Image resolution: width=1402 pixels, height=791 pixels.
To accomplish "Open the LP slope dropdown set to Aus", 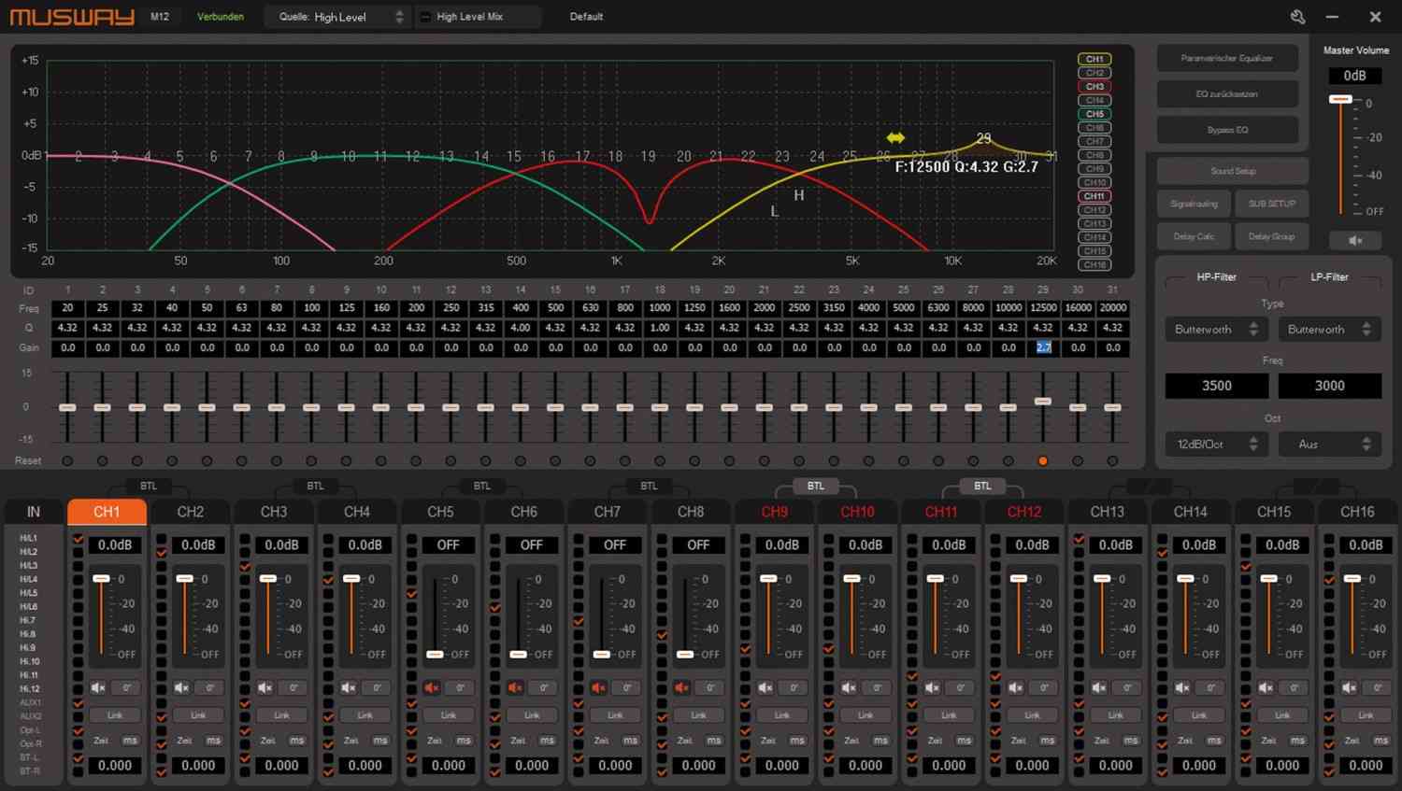I will [x=1329, y=445].
